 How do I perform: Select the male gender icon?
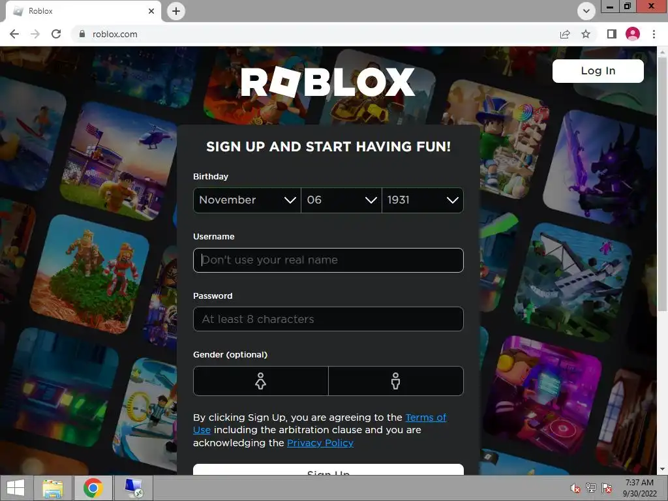pyautogui.click(x=396, y=381)
